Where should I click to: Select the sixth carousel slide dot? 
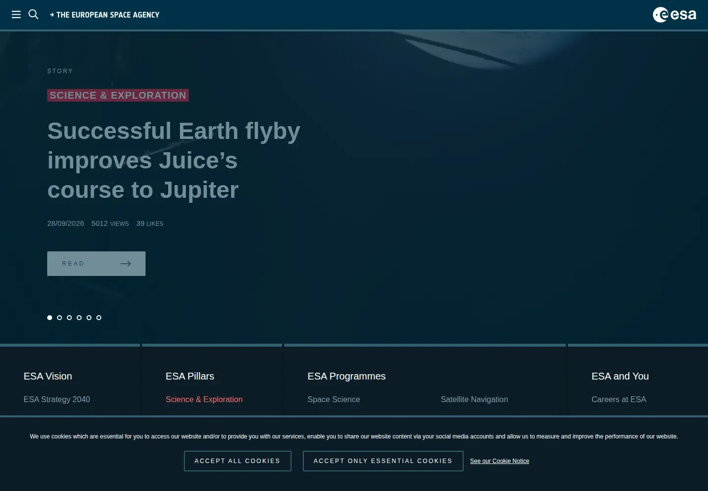[x=99, y=318]
